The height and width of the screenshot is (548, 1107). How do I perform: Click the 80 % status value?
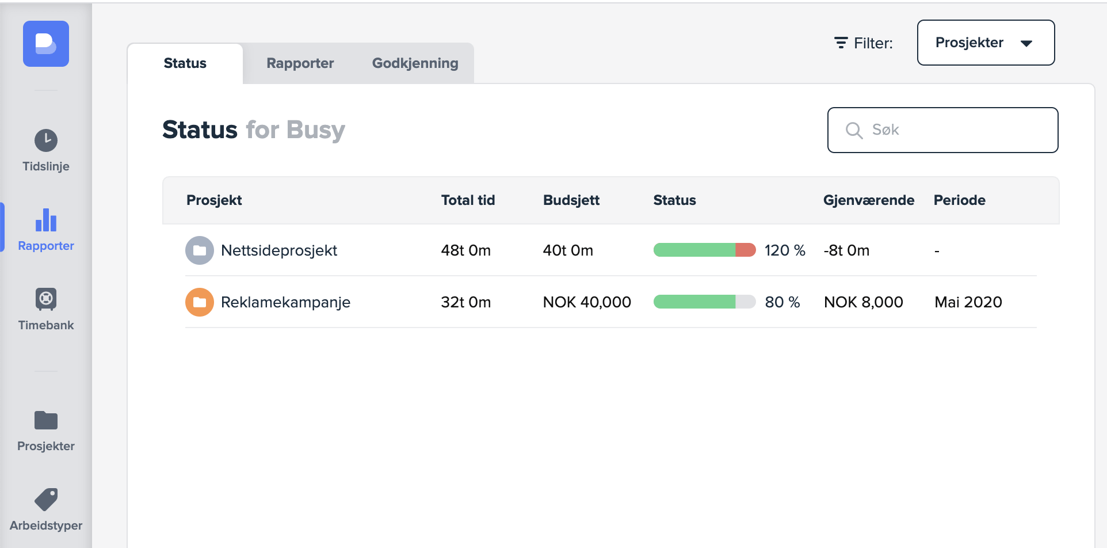pos(782,302)
